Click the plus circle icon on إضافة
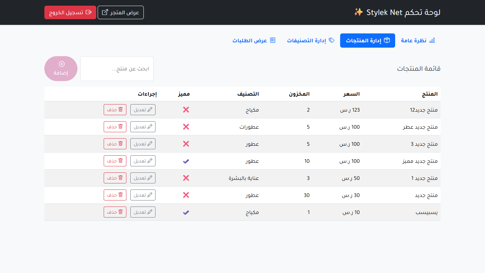 click(x=61, y=64)
